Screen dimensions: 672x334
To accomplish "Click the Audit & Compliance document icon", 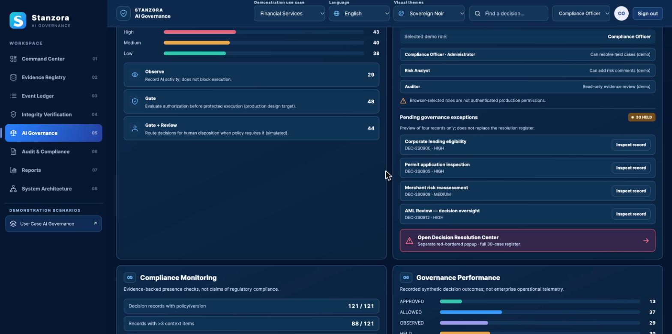I will (13, 152).
